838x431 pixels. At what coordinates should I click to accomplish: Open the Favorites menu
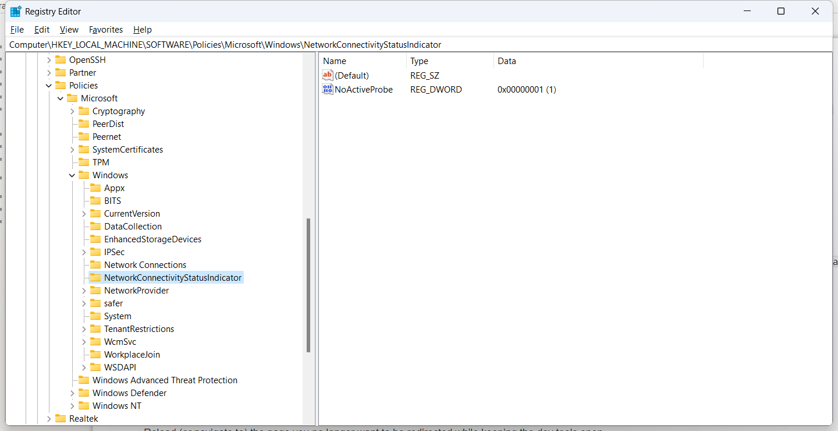tap(105, 30)
